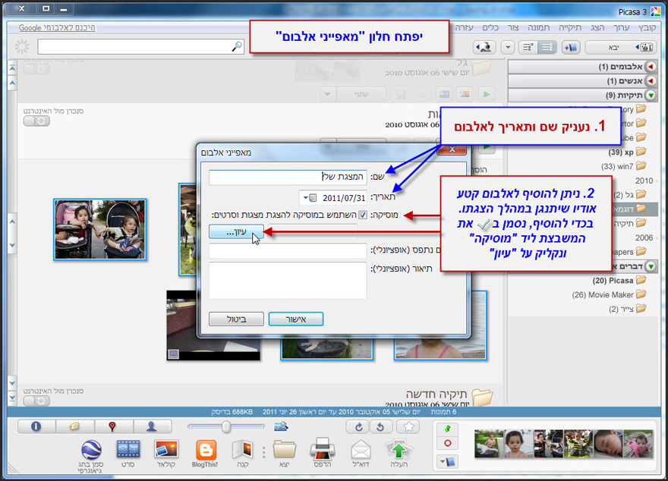Click the magnifier icon in the search box
668x481 pixels.
237,46
